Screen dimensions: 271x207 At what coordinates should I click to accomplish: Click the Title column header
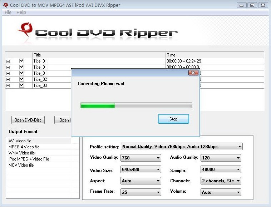tap(99, 55)
